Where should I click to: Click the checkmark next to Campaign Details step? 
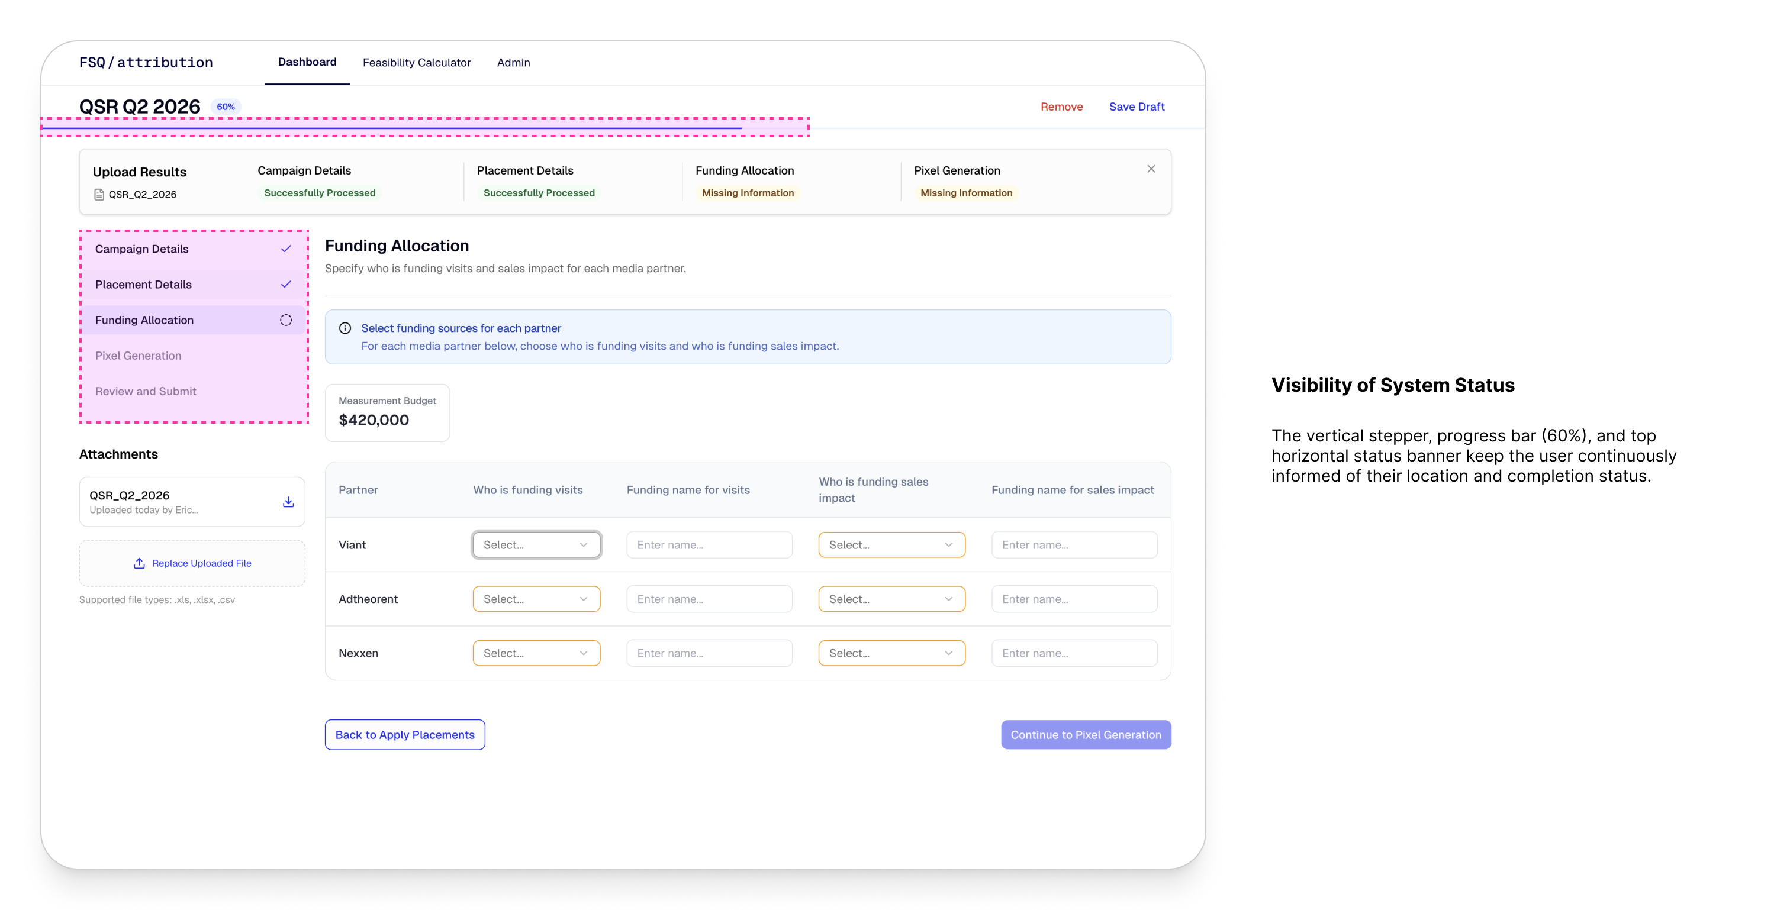285,248
